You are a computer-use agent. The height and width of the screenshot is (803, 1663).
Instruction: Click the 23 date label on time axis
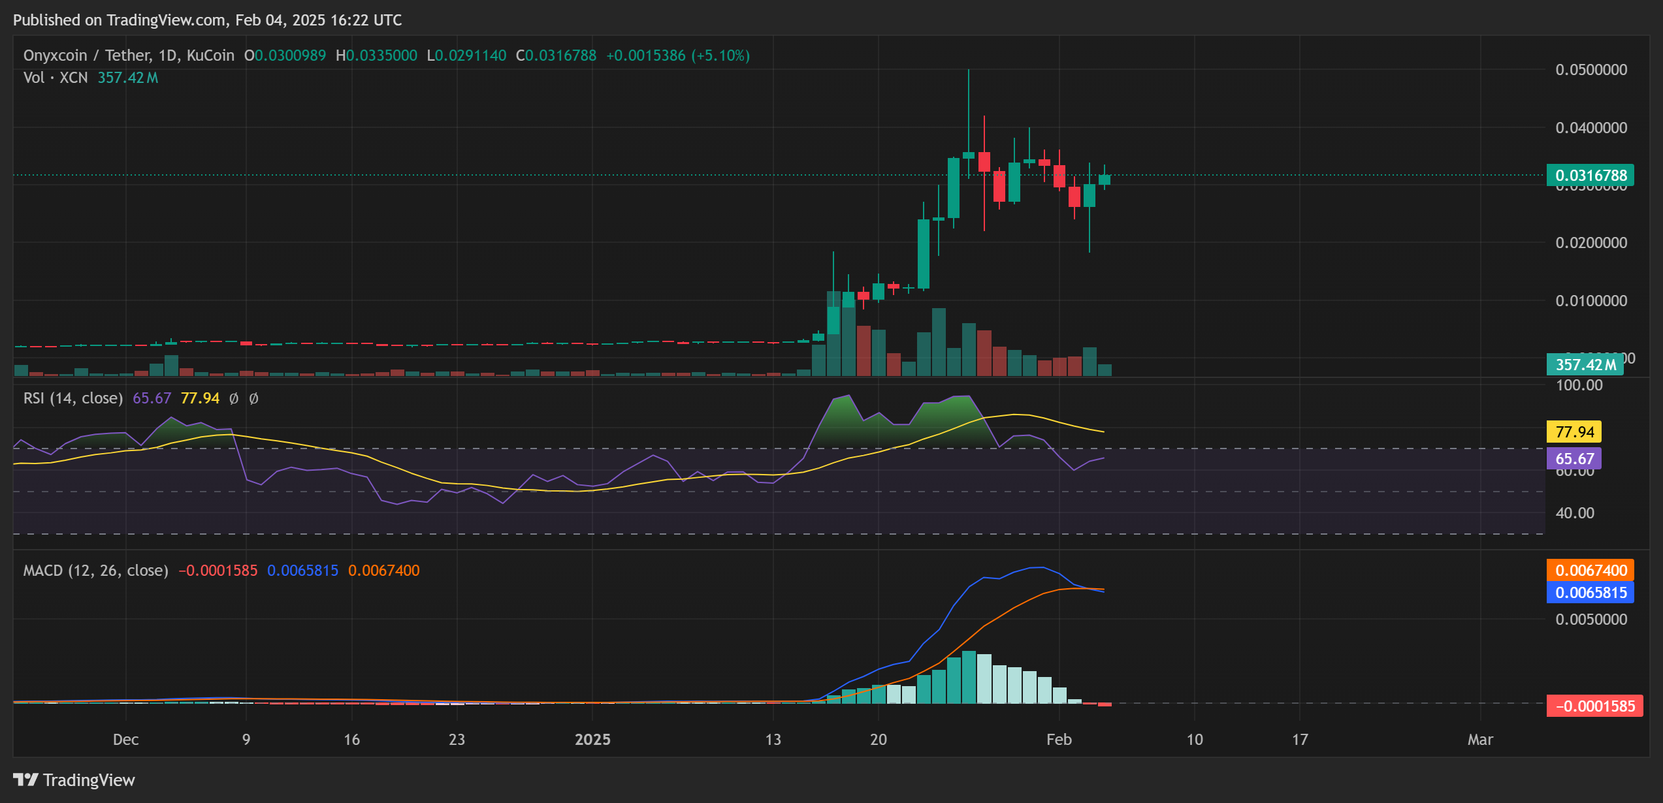[457, 740]
